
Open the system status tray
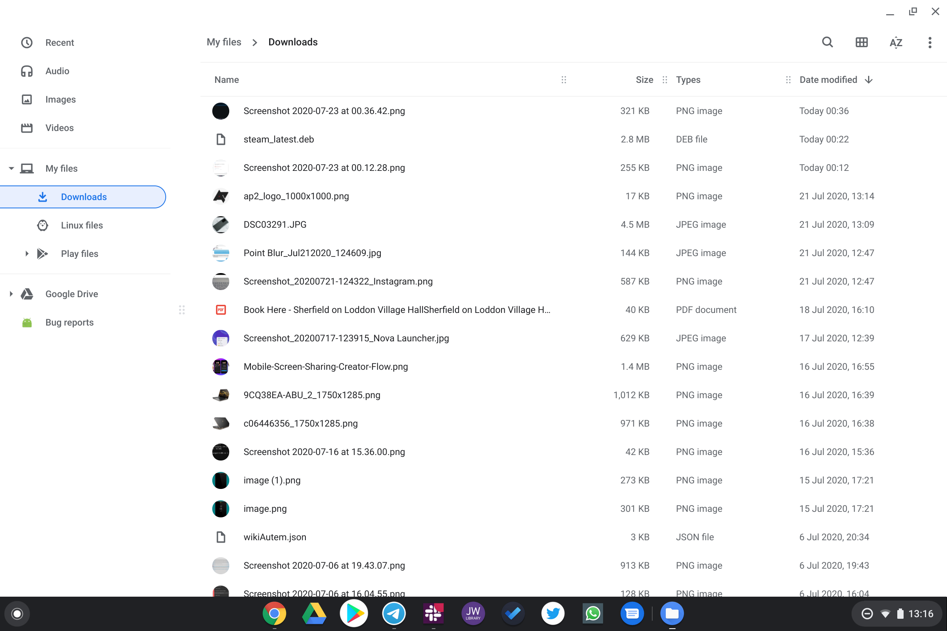point(897,613)
